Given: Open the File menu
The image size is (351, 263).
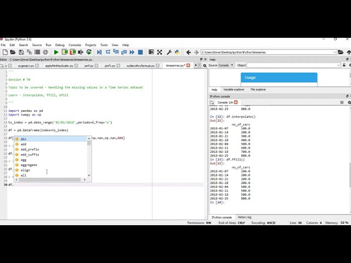Looking at the screenshot, I should coord(3,45).
